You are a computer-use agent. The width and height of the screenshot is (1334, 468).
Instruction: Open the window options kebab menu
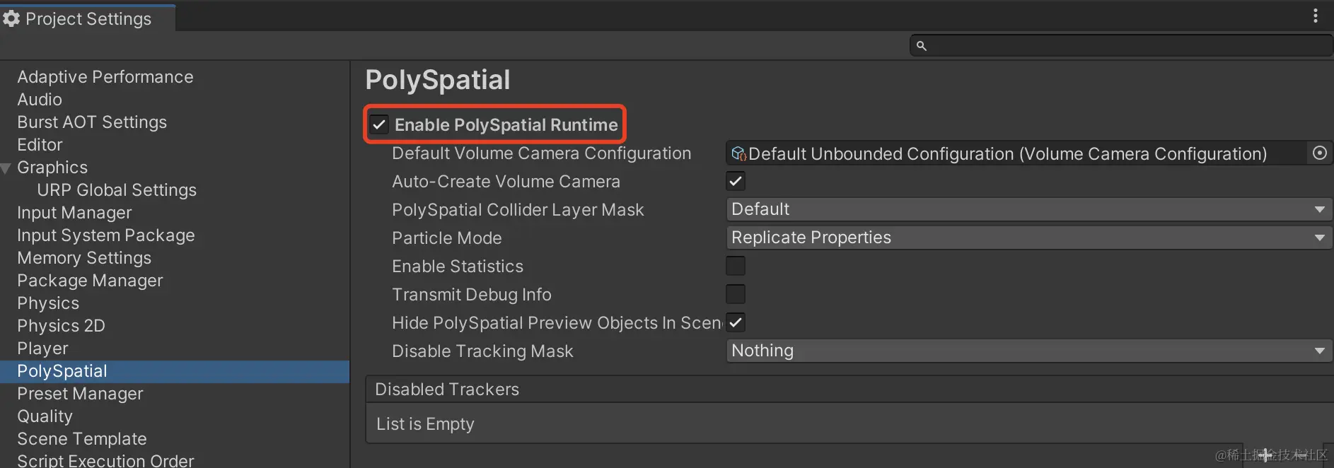pyautogui.click(x=1316, y=16)
